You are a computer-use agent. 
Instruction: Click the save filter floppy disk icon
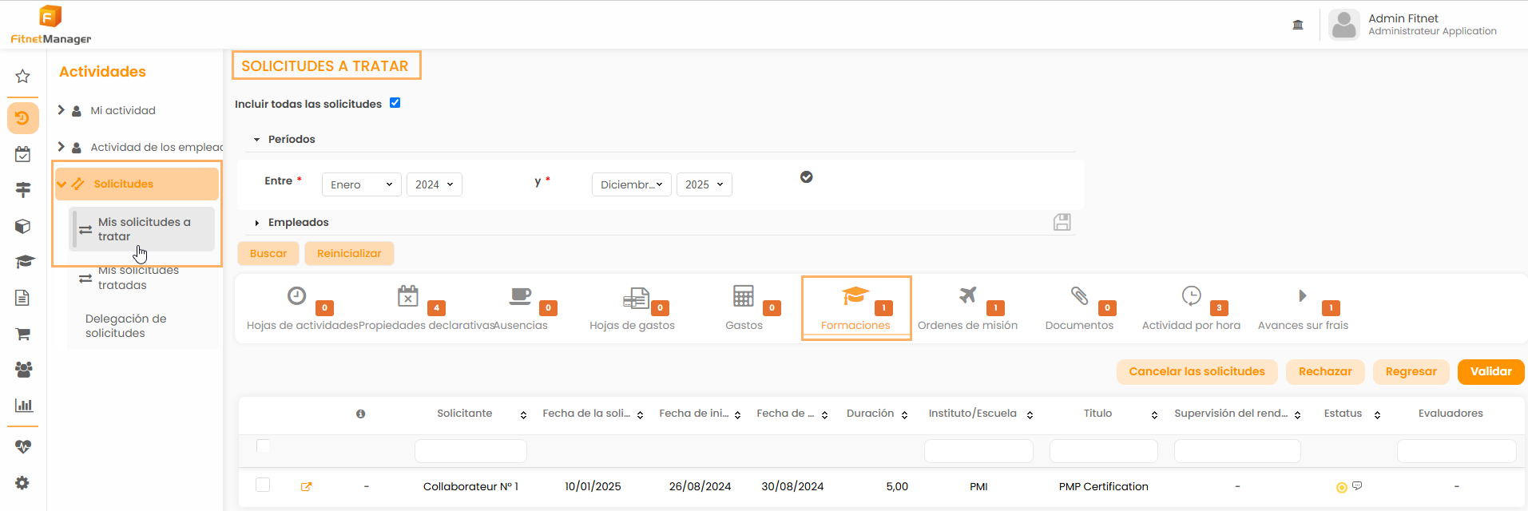pos(1062,222)
